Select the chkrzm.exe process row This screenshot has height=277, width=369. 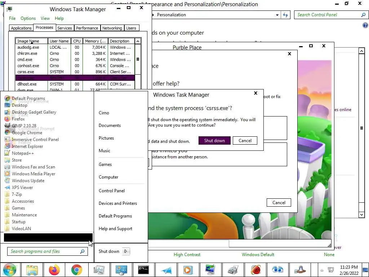click(x=75, y=53)
